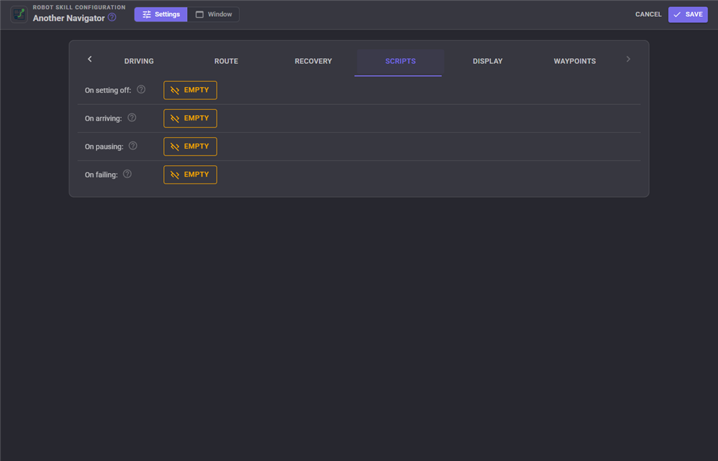
Task: Open the Waypoints tab
Action: [x=575, y=61]
